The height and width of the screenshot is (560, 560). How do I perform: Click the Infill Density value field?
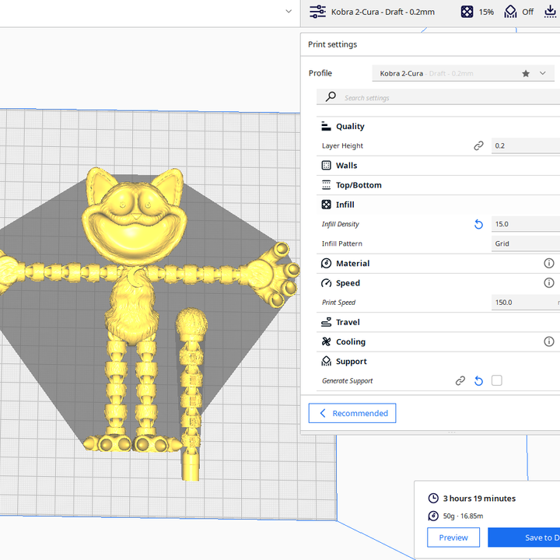[x=526, y=224]
